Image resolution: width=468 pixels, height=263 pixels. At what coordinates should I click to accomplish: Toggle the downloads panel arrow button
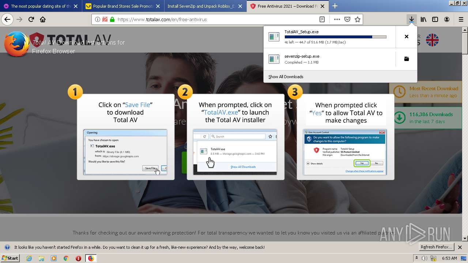412,19
